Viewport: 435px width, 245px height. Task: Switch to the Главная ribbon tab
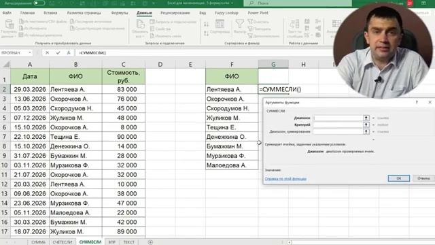tap(27, 13)
